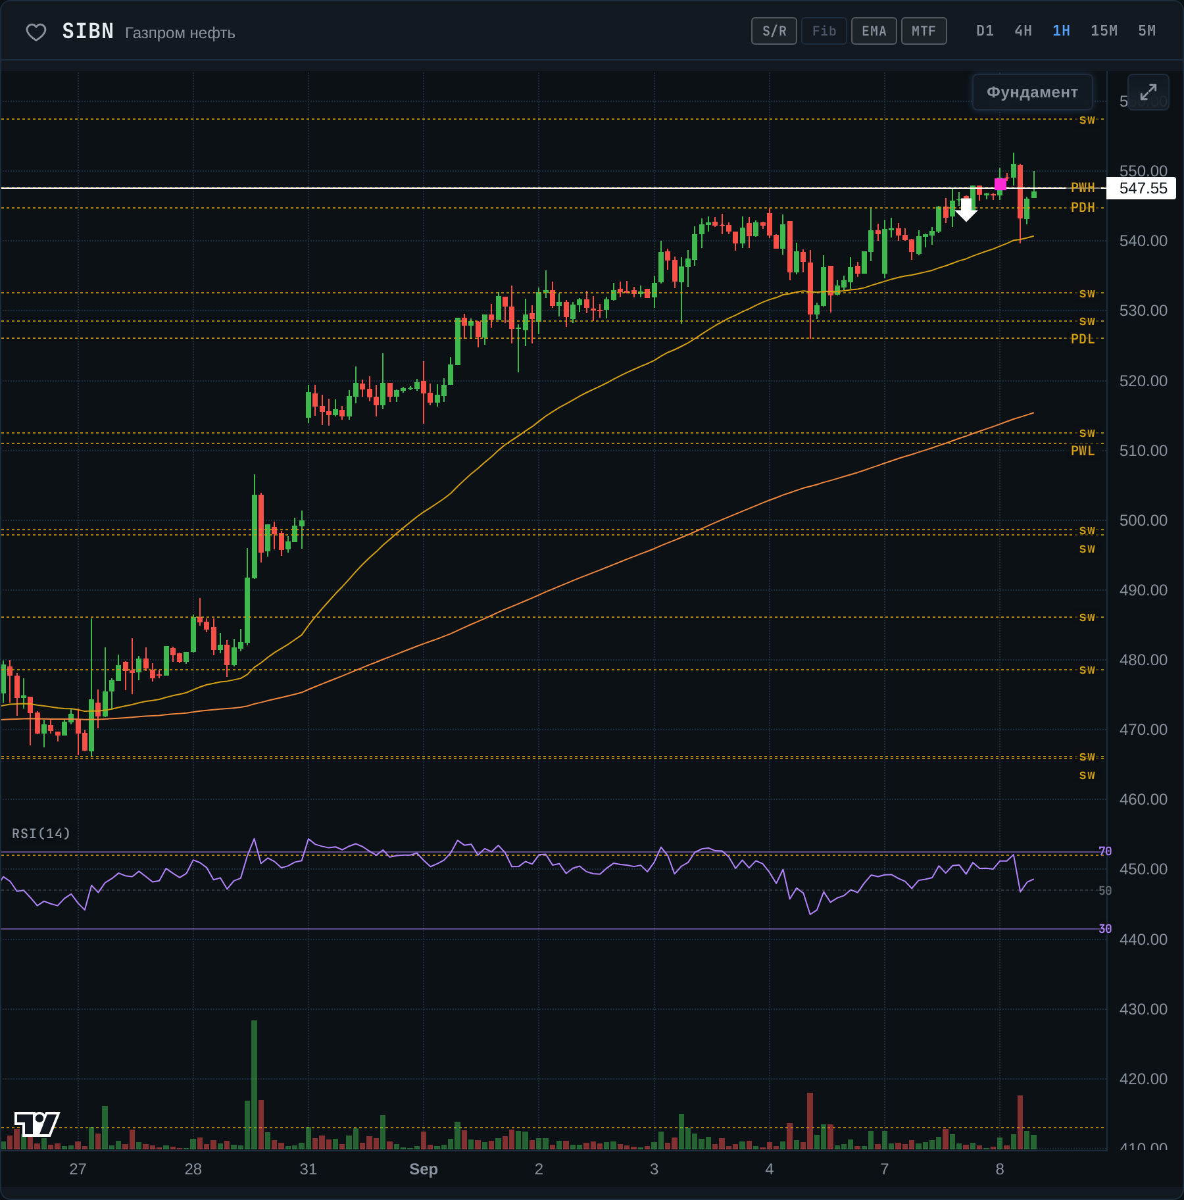Screen dimensions: 1184x1200
Task: Switch to the D1 timeframe
Action: coord(985,31)
